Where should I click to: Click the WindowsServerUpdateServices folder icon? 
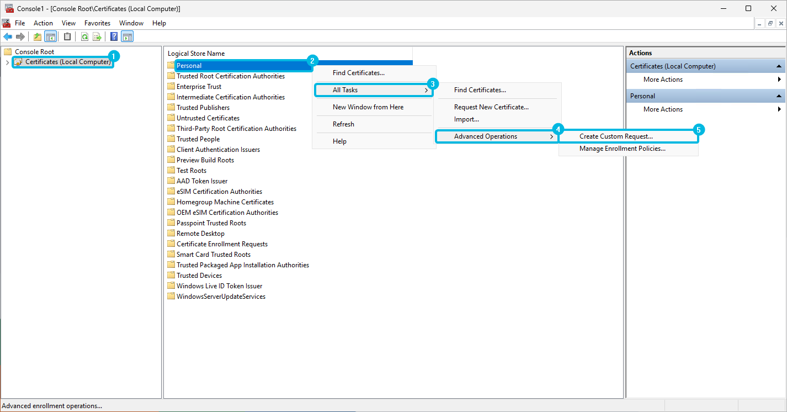172,297
